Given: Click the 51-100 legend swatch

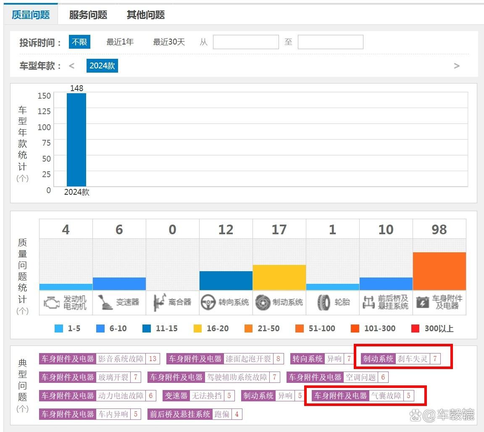Looking at the screenshot, I should point(300,328).
